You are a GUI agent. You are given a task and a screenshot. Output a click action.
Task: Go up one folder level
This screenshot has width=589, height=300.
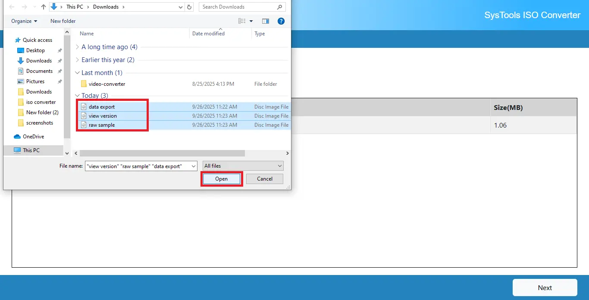point(43,7)
